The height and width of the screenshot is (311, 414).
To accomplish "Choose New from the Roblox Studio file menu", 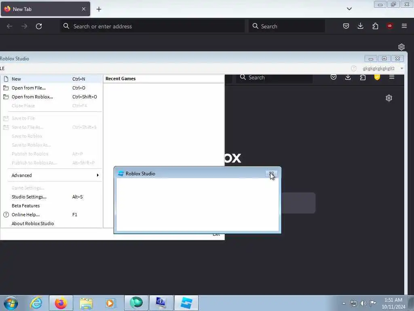I will pyautogui.click(x=51, y=79).
